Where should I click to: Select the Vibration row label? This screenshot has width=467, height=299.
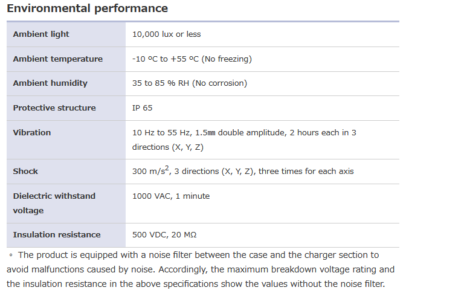point(32,133)
